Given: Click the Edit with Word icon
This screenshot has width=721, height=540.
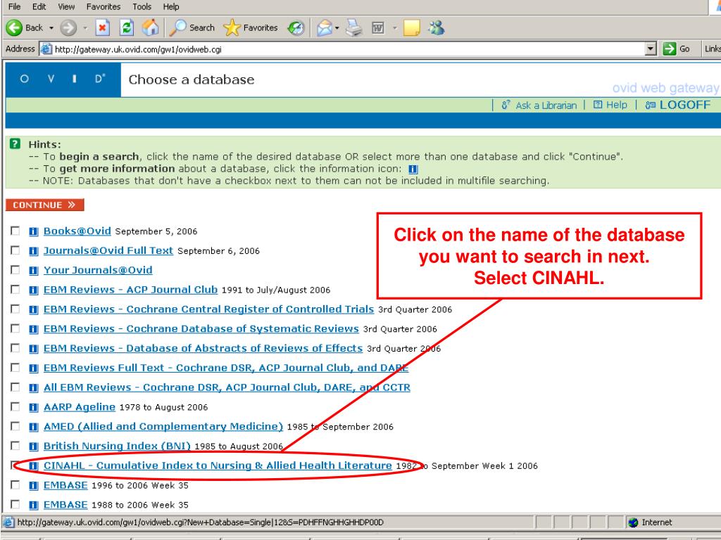Looking at the screenshot, I should tap(378, 28).
